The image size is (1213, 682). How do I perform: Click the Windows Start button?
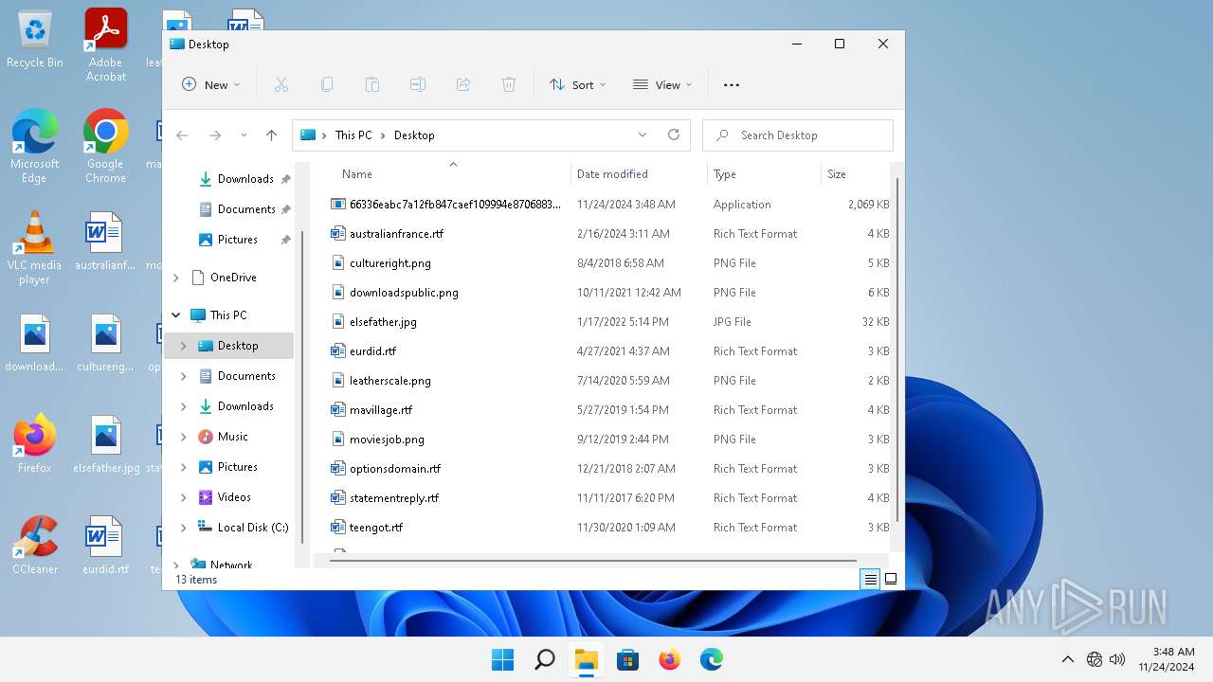coord(502,659)
